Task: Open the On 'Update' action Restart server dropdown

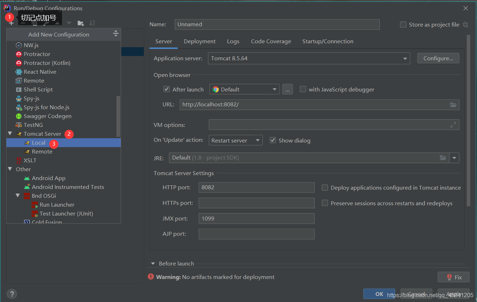Action: coord(236,140)
